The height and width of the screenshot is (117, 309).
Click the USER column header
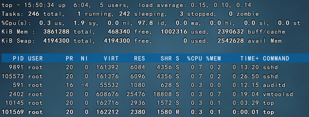point(35,58)
